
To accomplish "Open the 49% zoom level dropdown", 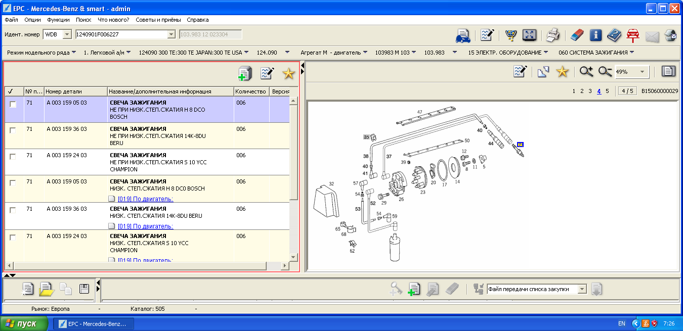I will tap(643, 72).
